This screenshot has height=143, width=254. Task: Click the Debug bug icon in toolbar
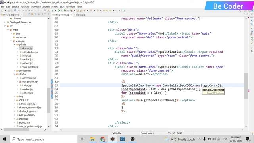coord(52,10)
